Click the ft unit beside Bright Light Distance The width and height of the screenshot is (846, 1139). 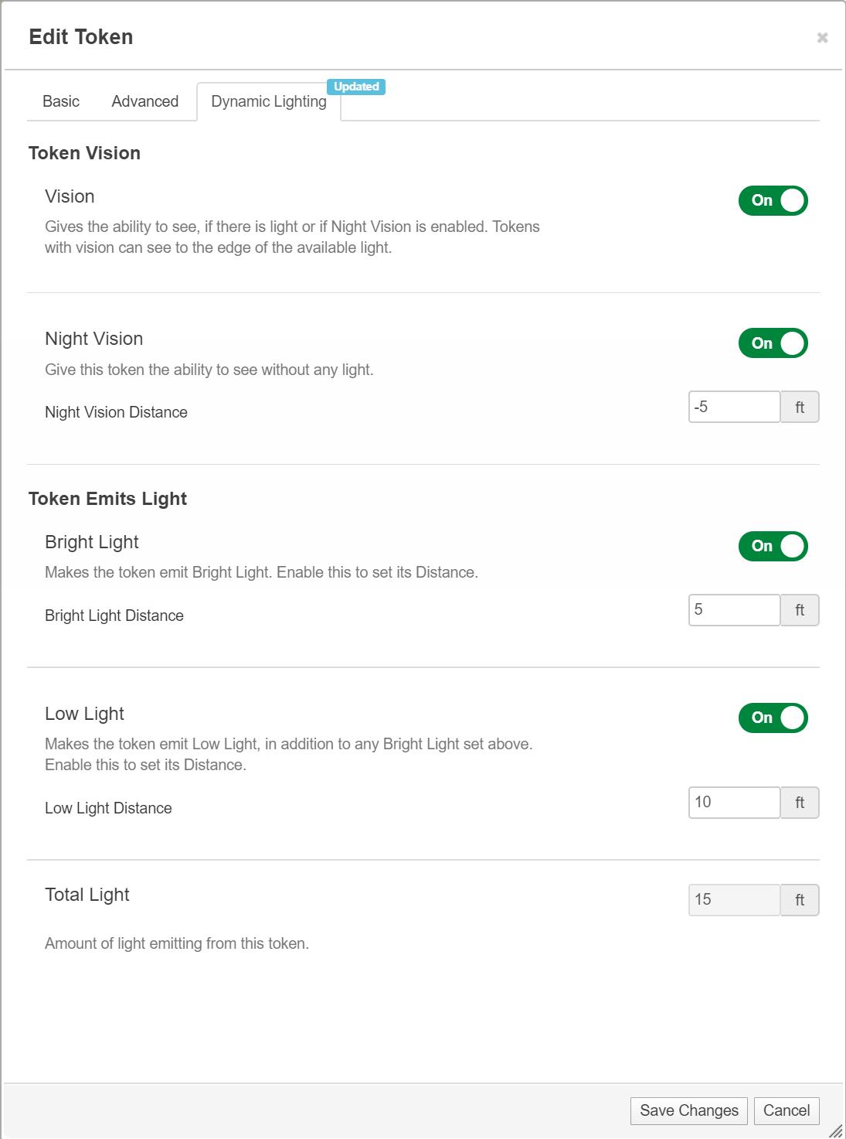tap(800, 610)
